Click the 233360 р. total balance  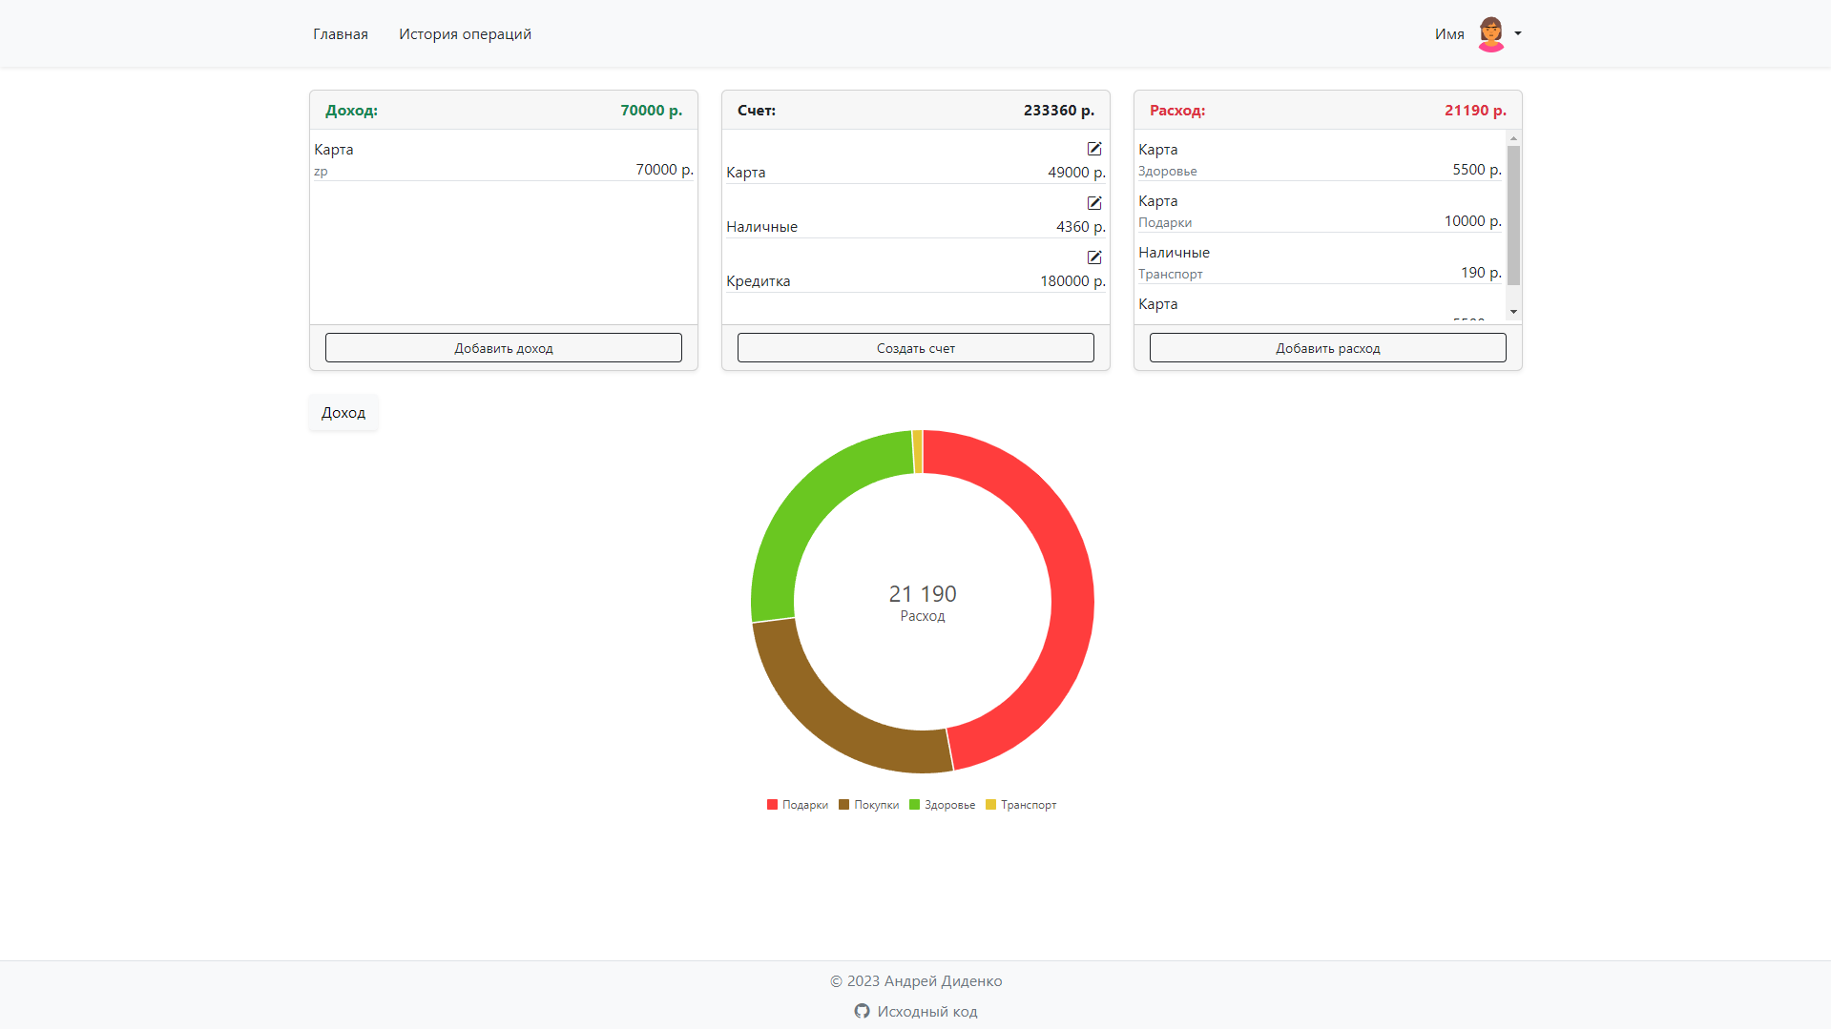[1059, 111]
